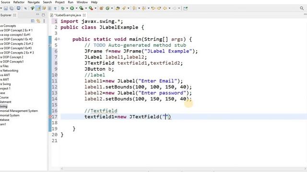Open the Run dropdown arrow

tap(76, 9)
